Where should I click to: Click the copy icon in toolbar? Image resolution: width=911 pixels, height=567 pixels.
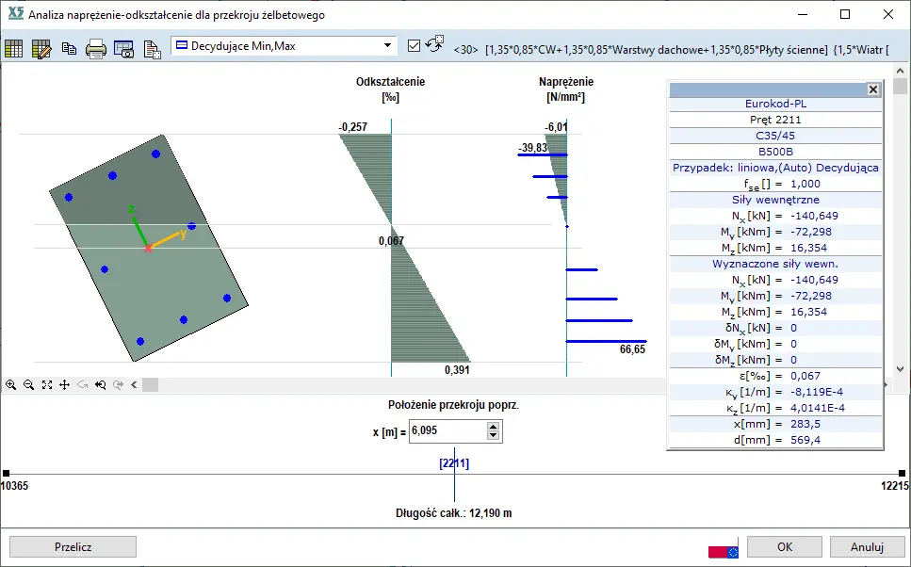point(69,49)
